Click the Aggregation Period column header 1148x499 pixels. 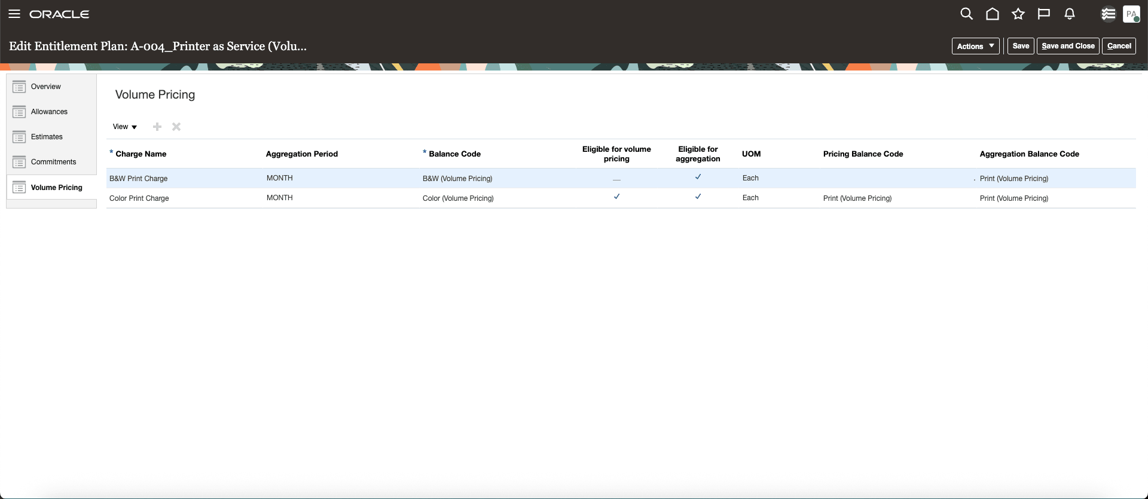click(x=301, y=154)
